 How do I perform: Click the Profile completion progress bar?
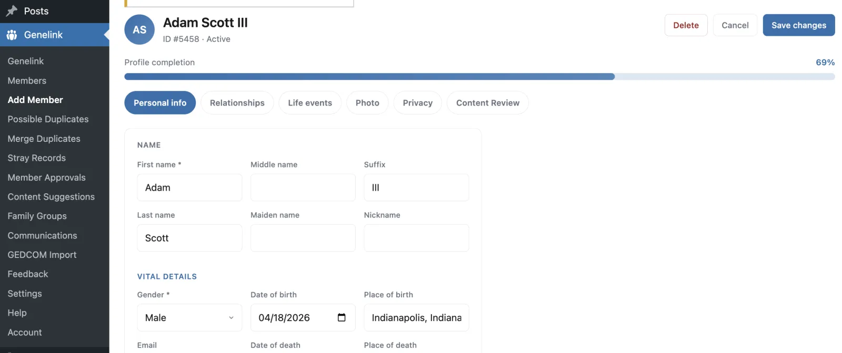[x=479, y=77]
